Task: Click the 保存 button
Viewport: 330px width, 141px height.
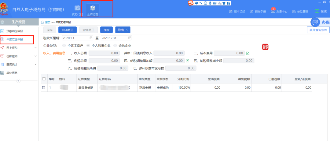Action: (x=50, y=30)
